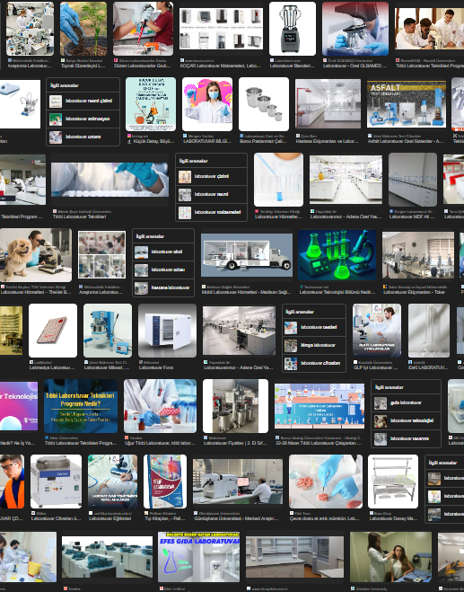This screenshot has width=464, height=592.
Task: Open the lab-grown meat petri dish image
Action: pos(326,482)
